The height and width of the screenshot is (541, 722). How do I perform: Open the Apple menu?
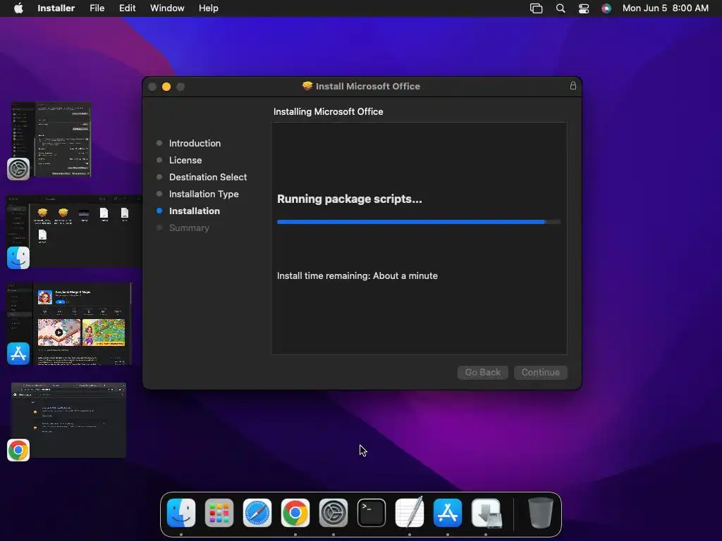pyautogui.click(x=18, y=8)
